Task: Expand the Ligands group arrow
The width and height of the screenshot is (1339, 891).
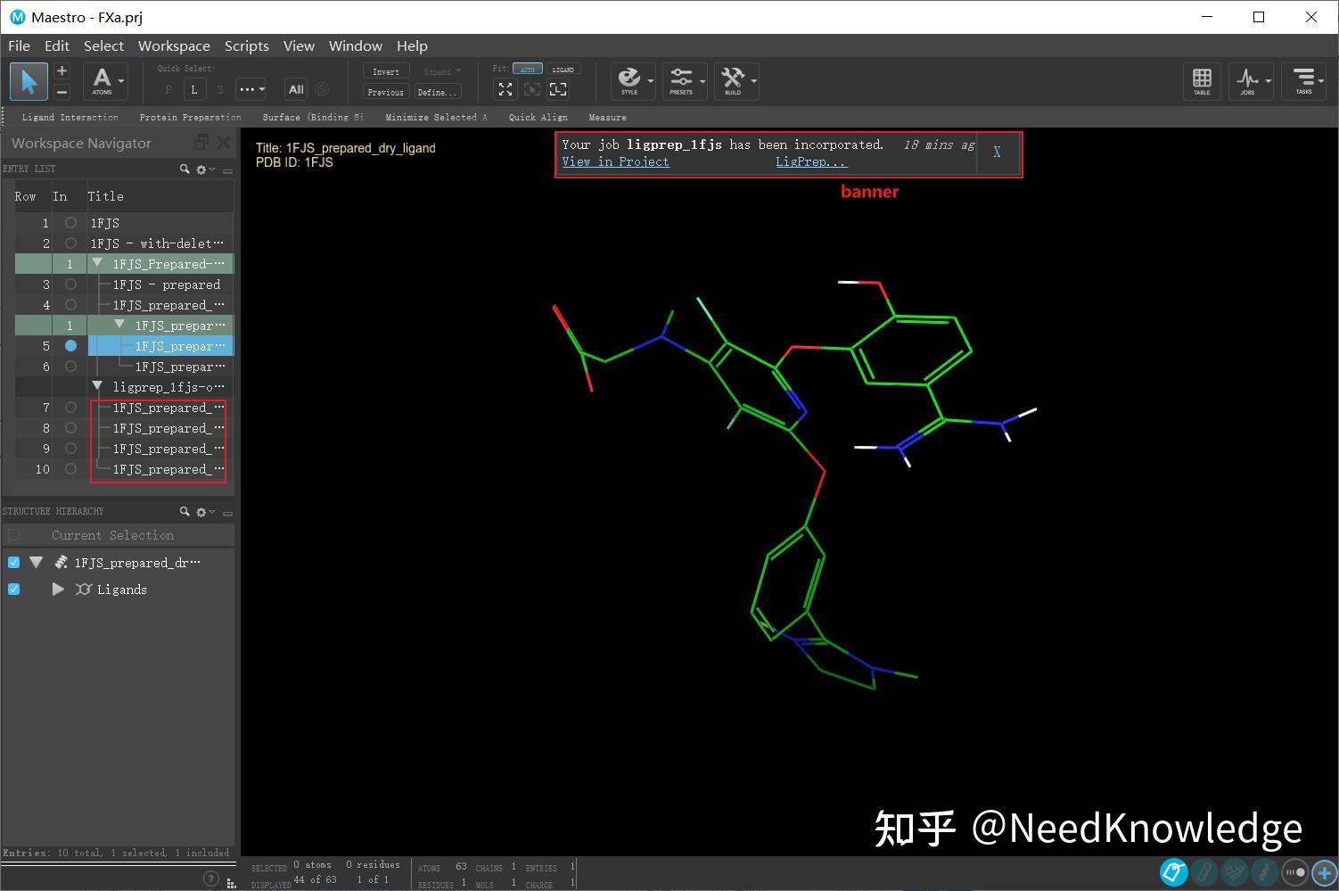Action: (57, 589)
